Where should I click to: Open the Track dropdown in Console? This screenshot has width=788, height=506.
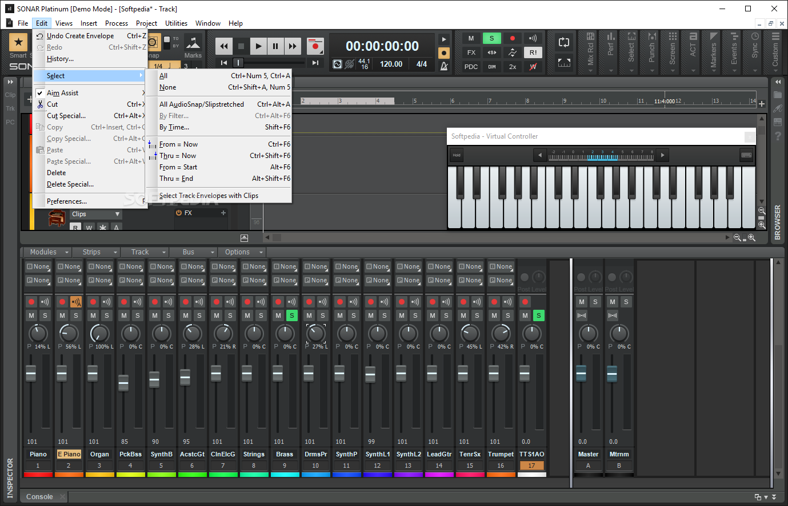tap(145, 252)
